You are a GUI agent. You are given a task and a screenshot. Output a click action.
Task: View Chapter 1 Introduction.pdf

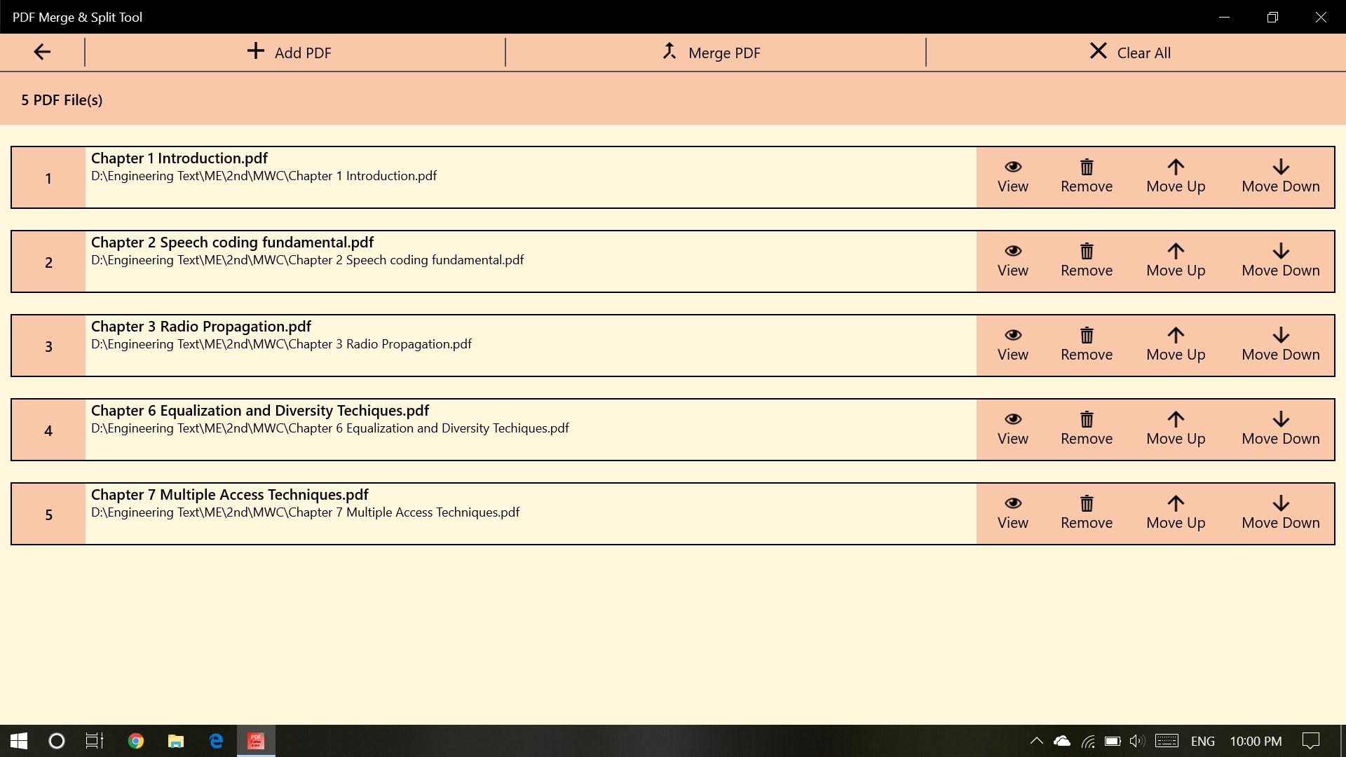[x=1012, y=177]
